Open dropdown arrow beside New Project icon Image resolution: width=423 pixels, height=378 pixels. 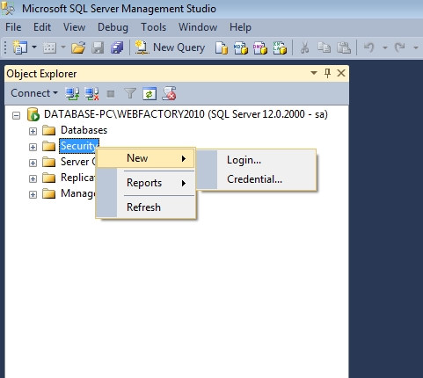coord(34,47)
